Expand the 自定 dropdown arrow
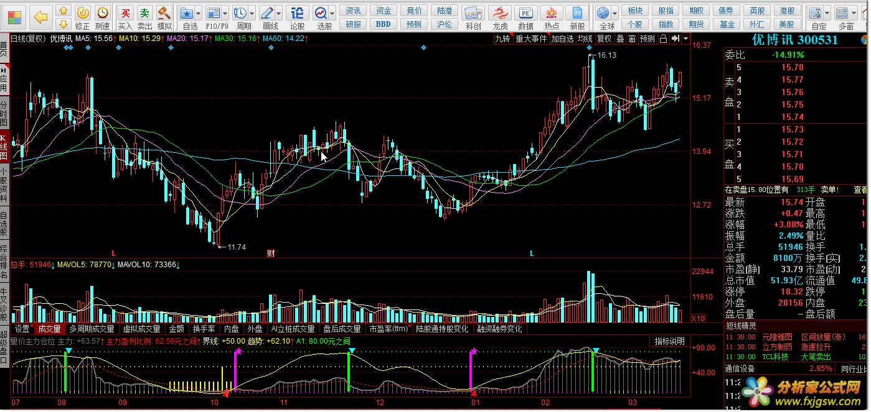The width and height of the screenshot is (871, 412). [827, 13]
